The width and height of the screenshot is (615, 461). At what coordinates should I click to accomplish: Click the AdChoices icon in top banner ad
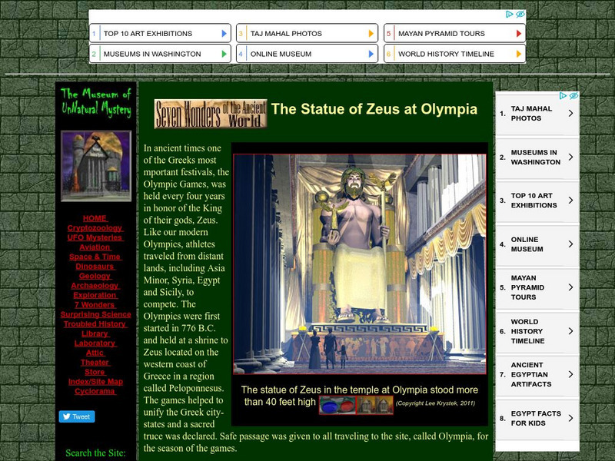click(509, 14)
